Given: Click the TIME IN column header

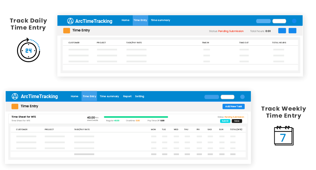Looking at the screenshot, I should pos(205,43).
